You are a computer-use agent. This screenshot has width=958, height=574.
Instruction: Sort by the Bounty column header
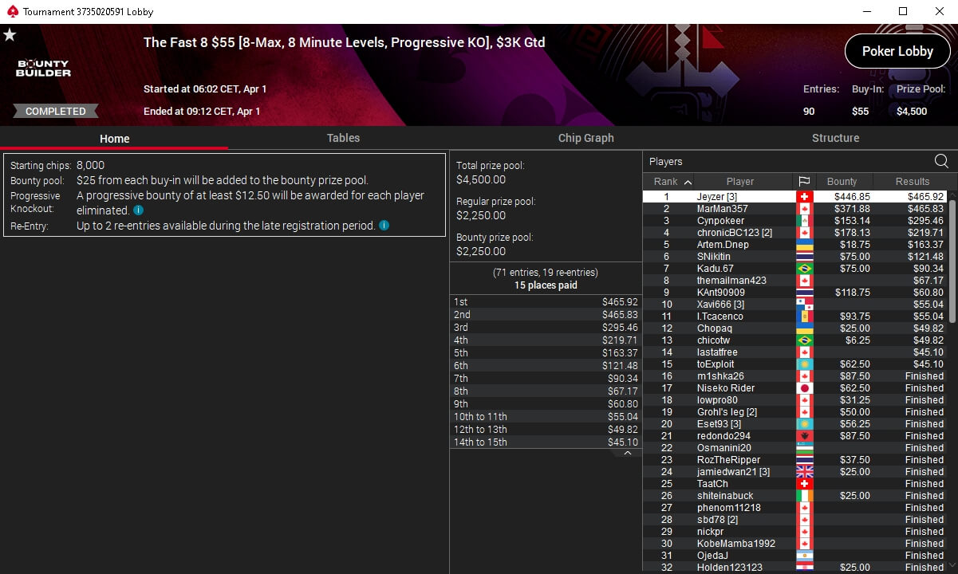coord(842,182)
